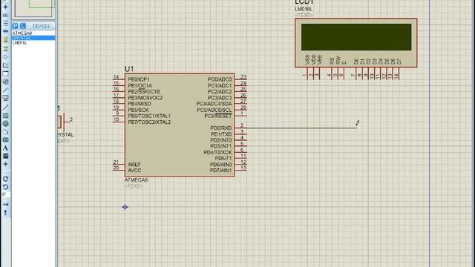Click the LCD VSS pin label

[307, 59]
